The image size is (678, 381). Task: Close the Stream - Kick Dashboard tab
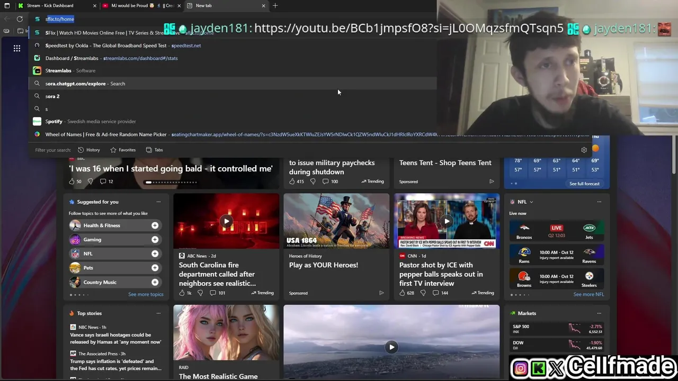(95, 5)
